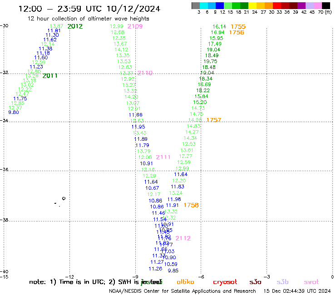Viewport: 336px width, 295px height.
Task: Click the orange altika time label 1756
Action: [237, 32]
